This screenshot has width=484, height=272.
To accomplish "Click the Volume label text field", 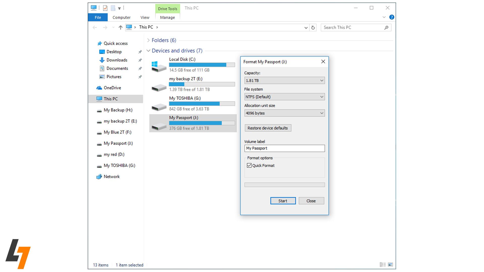I will 284,148.
